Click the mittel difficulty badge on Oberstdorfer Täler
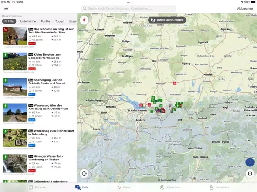The width and height of the screenshot is (257, 192). tap(32, 44)
